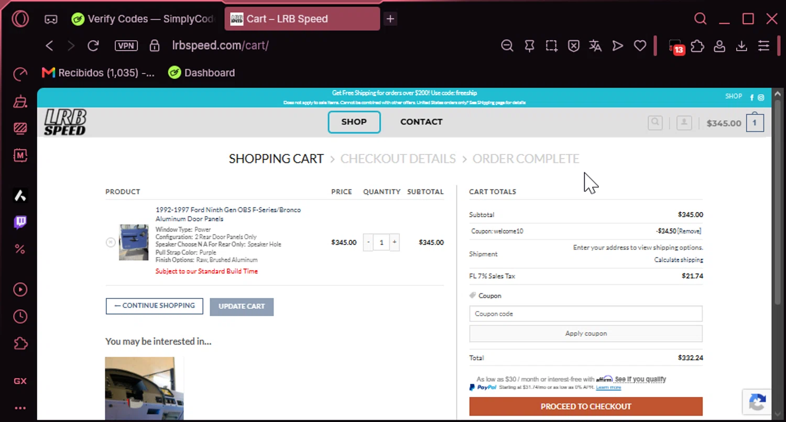Open cart icon showing 1 item

[755, 123]
